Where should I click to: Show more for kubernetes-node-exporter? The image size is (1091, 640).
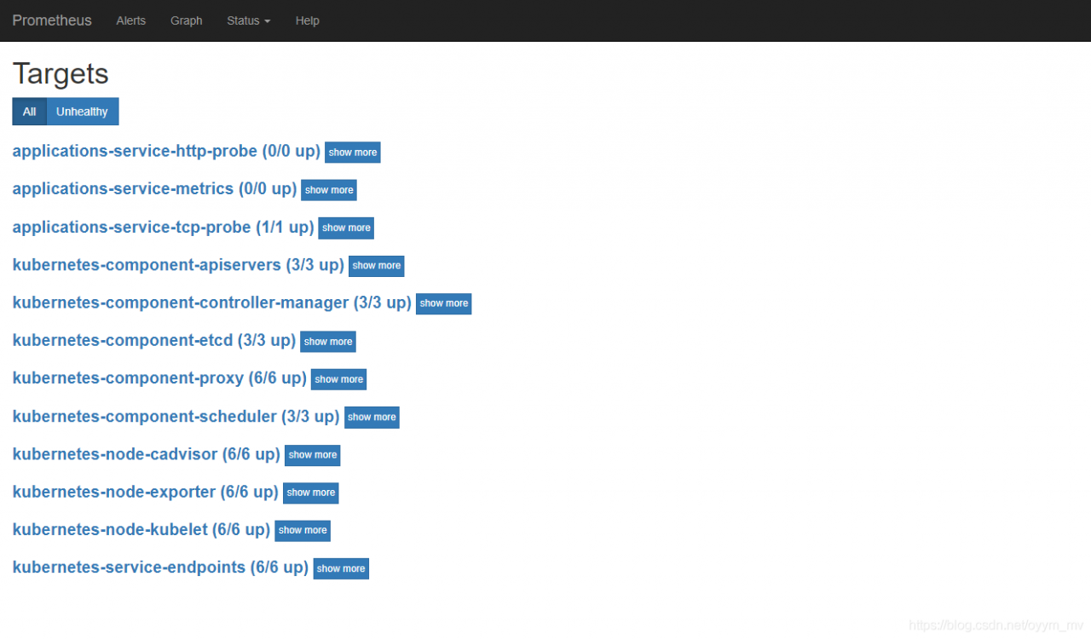point(311,493)
